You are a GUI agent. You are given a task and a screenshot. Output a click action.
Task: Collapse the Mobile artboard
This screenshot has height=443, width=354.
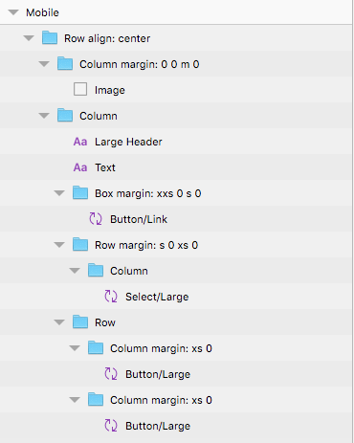13,12
